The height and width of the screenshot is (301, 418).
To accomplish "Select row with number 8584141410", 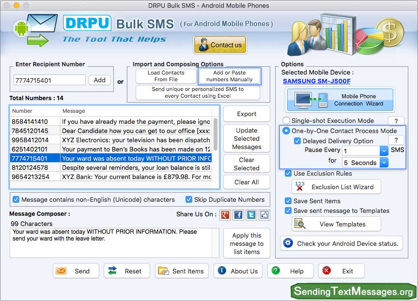I will click(111, 121).
